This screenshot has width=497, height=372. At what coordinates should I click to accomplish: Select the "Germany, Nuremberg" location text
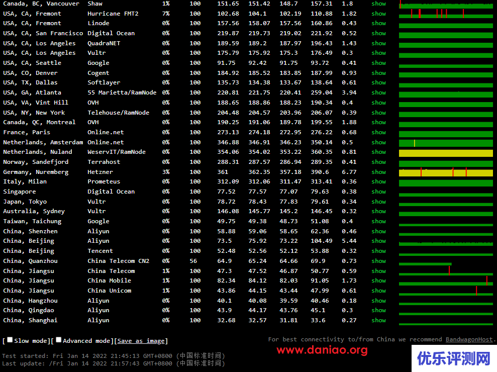(36, 172)
